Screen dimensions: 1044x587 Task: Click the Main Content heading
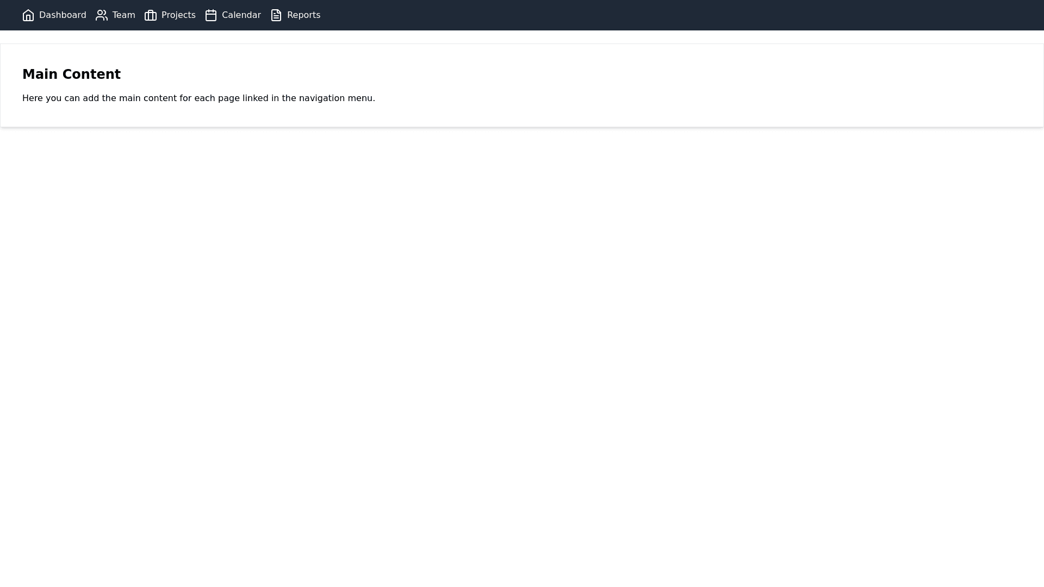click(71, 74)
